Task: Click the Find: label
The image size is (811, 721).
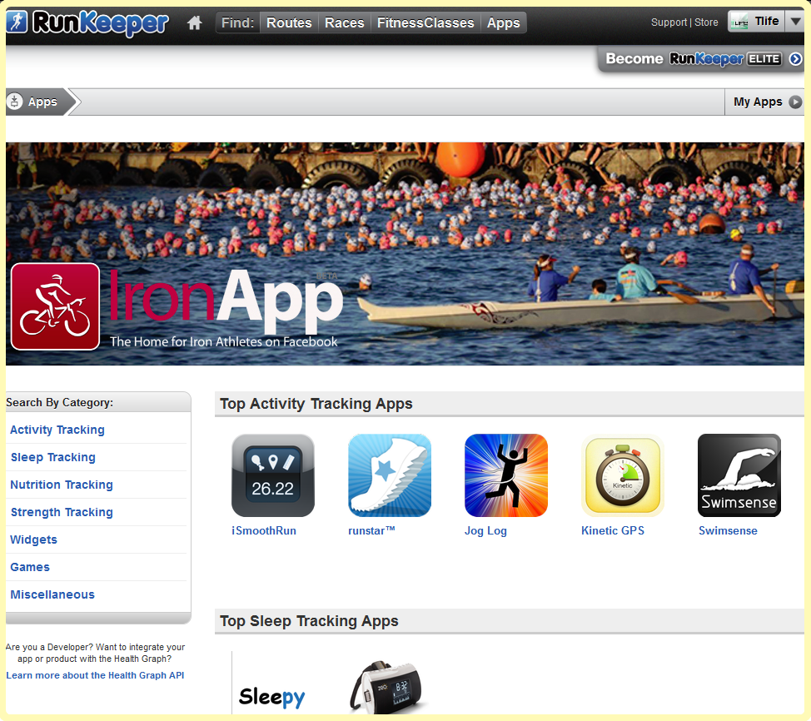Action: tap(237, 22)
